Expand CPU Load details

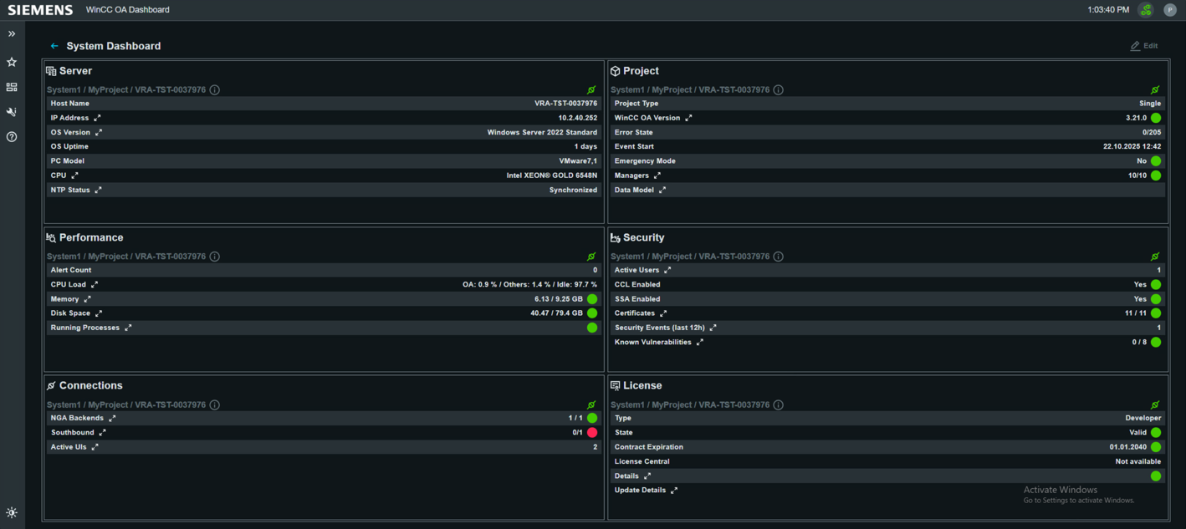pyautogui.click(x=95, y=285)
